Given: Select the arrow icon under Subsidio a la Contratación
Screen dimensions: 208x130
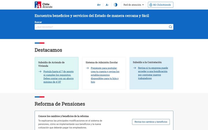Looking at the screenshot, I should pos(135,68).
